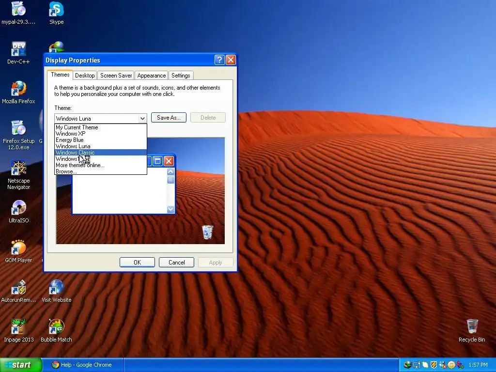This screenshot has height=372, width=496.
Task: Switch to the Screen Saver tab
Action: point(116,76)
